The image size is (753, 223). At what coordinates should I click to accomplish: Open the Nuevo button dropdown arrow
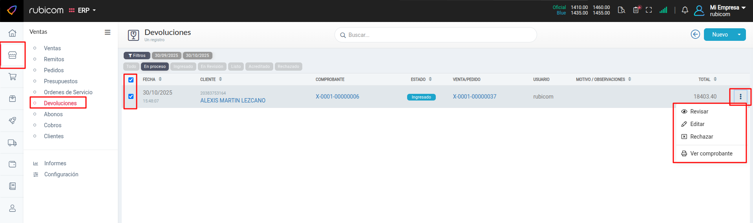pos(739,35)
